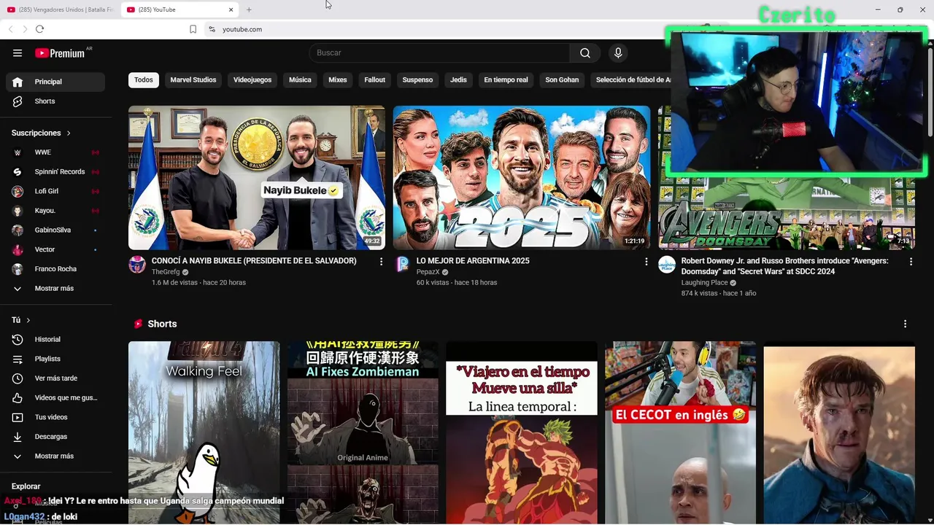Open liked videos list in sidebar
The width and height of the screenshot is (934, 525).
55,398
